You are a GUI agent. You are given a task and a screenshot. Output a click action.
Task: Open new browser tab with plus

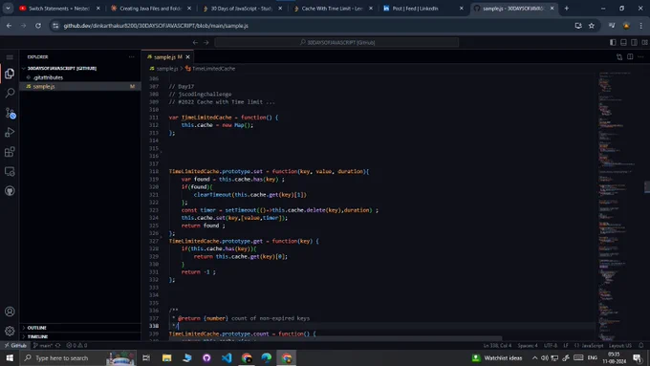point(566,9)
